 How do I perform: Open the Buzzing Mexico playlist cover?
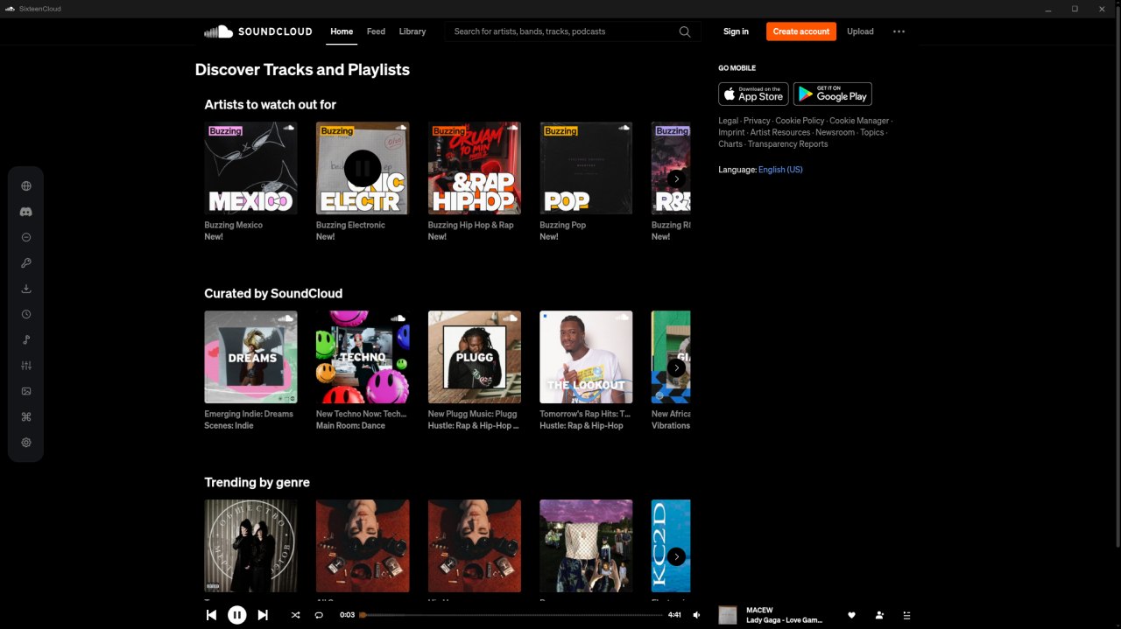tap(250, 168)
